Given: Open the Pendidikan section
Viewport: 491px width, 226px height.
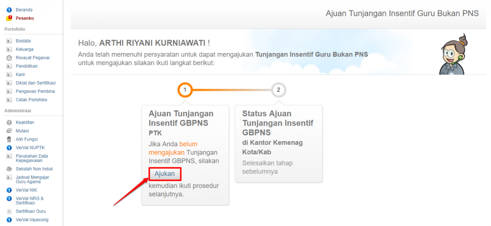Looking at the screenshot, I should (26, 66).
